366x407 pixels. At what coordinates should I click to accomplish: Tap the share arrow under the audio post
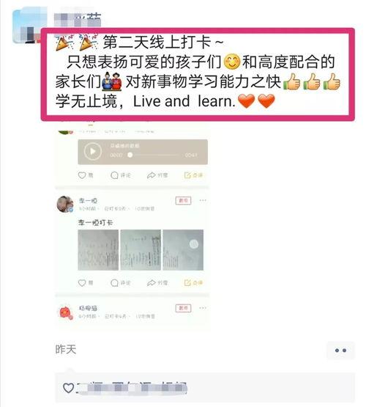coord(152,175)
